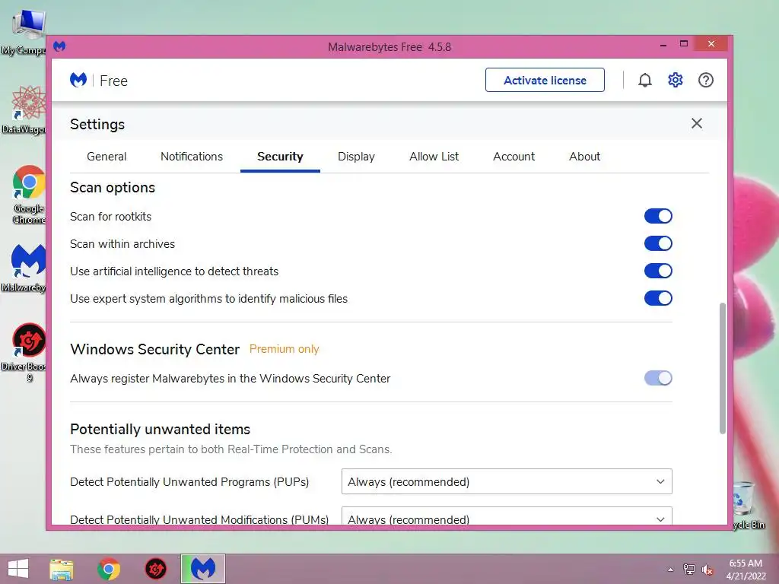Open Driver Booster from taskbar
Screen dimensions: 779x584
coord(155,569)
